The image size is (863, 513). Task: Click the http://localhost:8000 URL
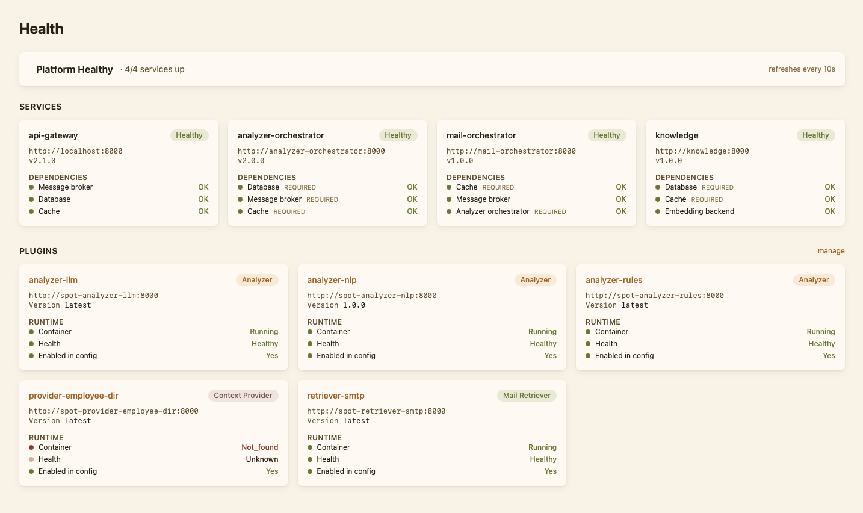(x=76, y=151)
